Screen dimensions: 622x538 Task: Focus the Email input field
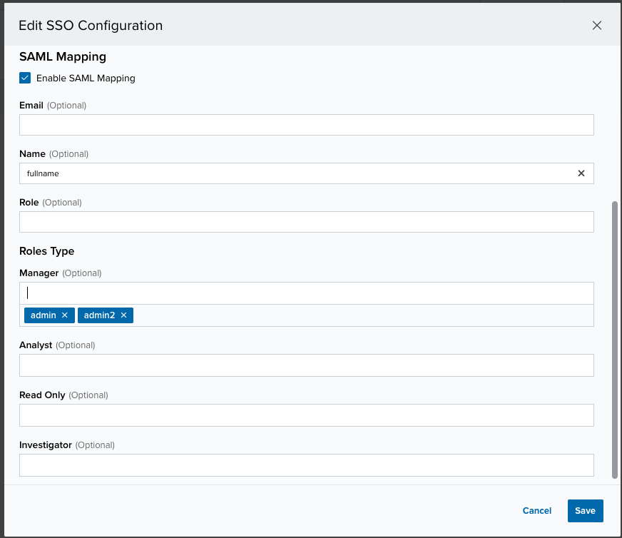click(x=306, y=125)
